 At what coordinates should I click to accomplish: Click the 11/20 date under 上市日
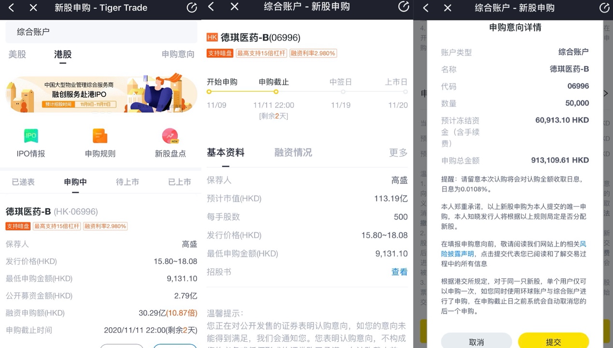398,105
